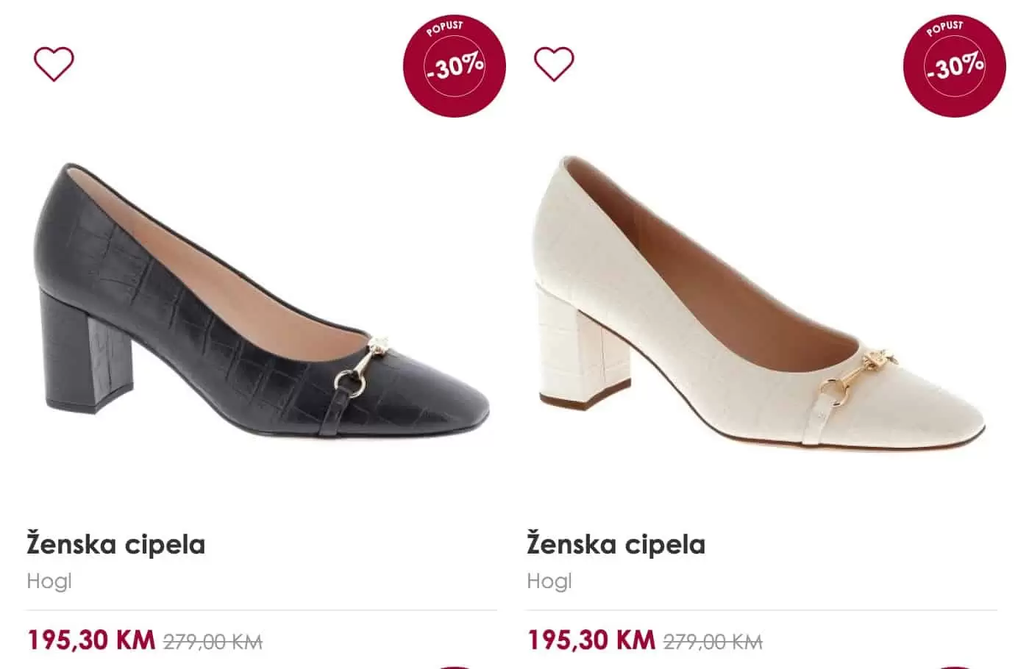Viewport: 1018px width, 669px height.
Task: Click the white shoe's crossed-out 279,00 KM price
Action: tap(713, 642)
